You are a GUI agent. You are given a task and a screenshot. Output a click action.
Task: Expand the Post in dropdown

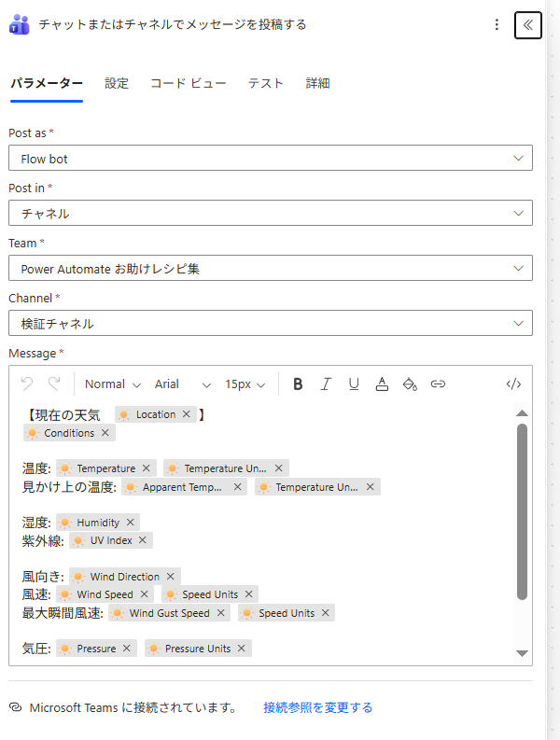click(271, 214)
